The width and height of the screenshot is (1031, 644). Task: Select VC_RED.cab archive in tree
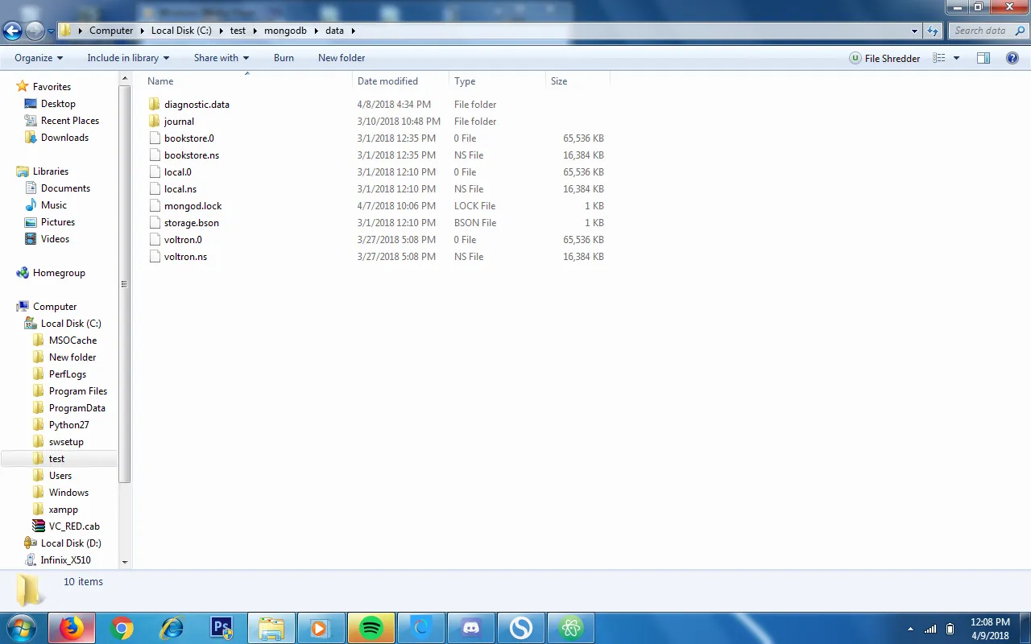(x=74, y=526)
